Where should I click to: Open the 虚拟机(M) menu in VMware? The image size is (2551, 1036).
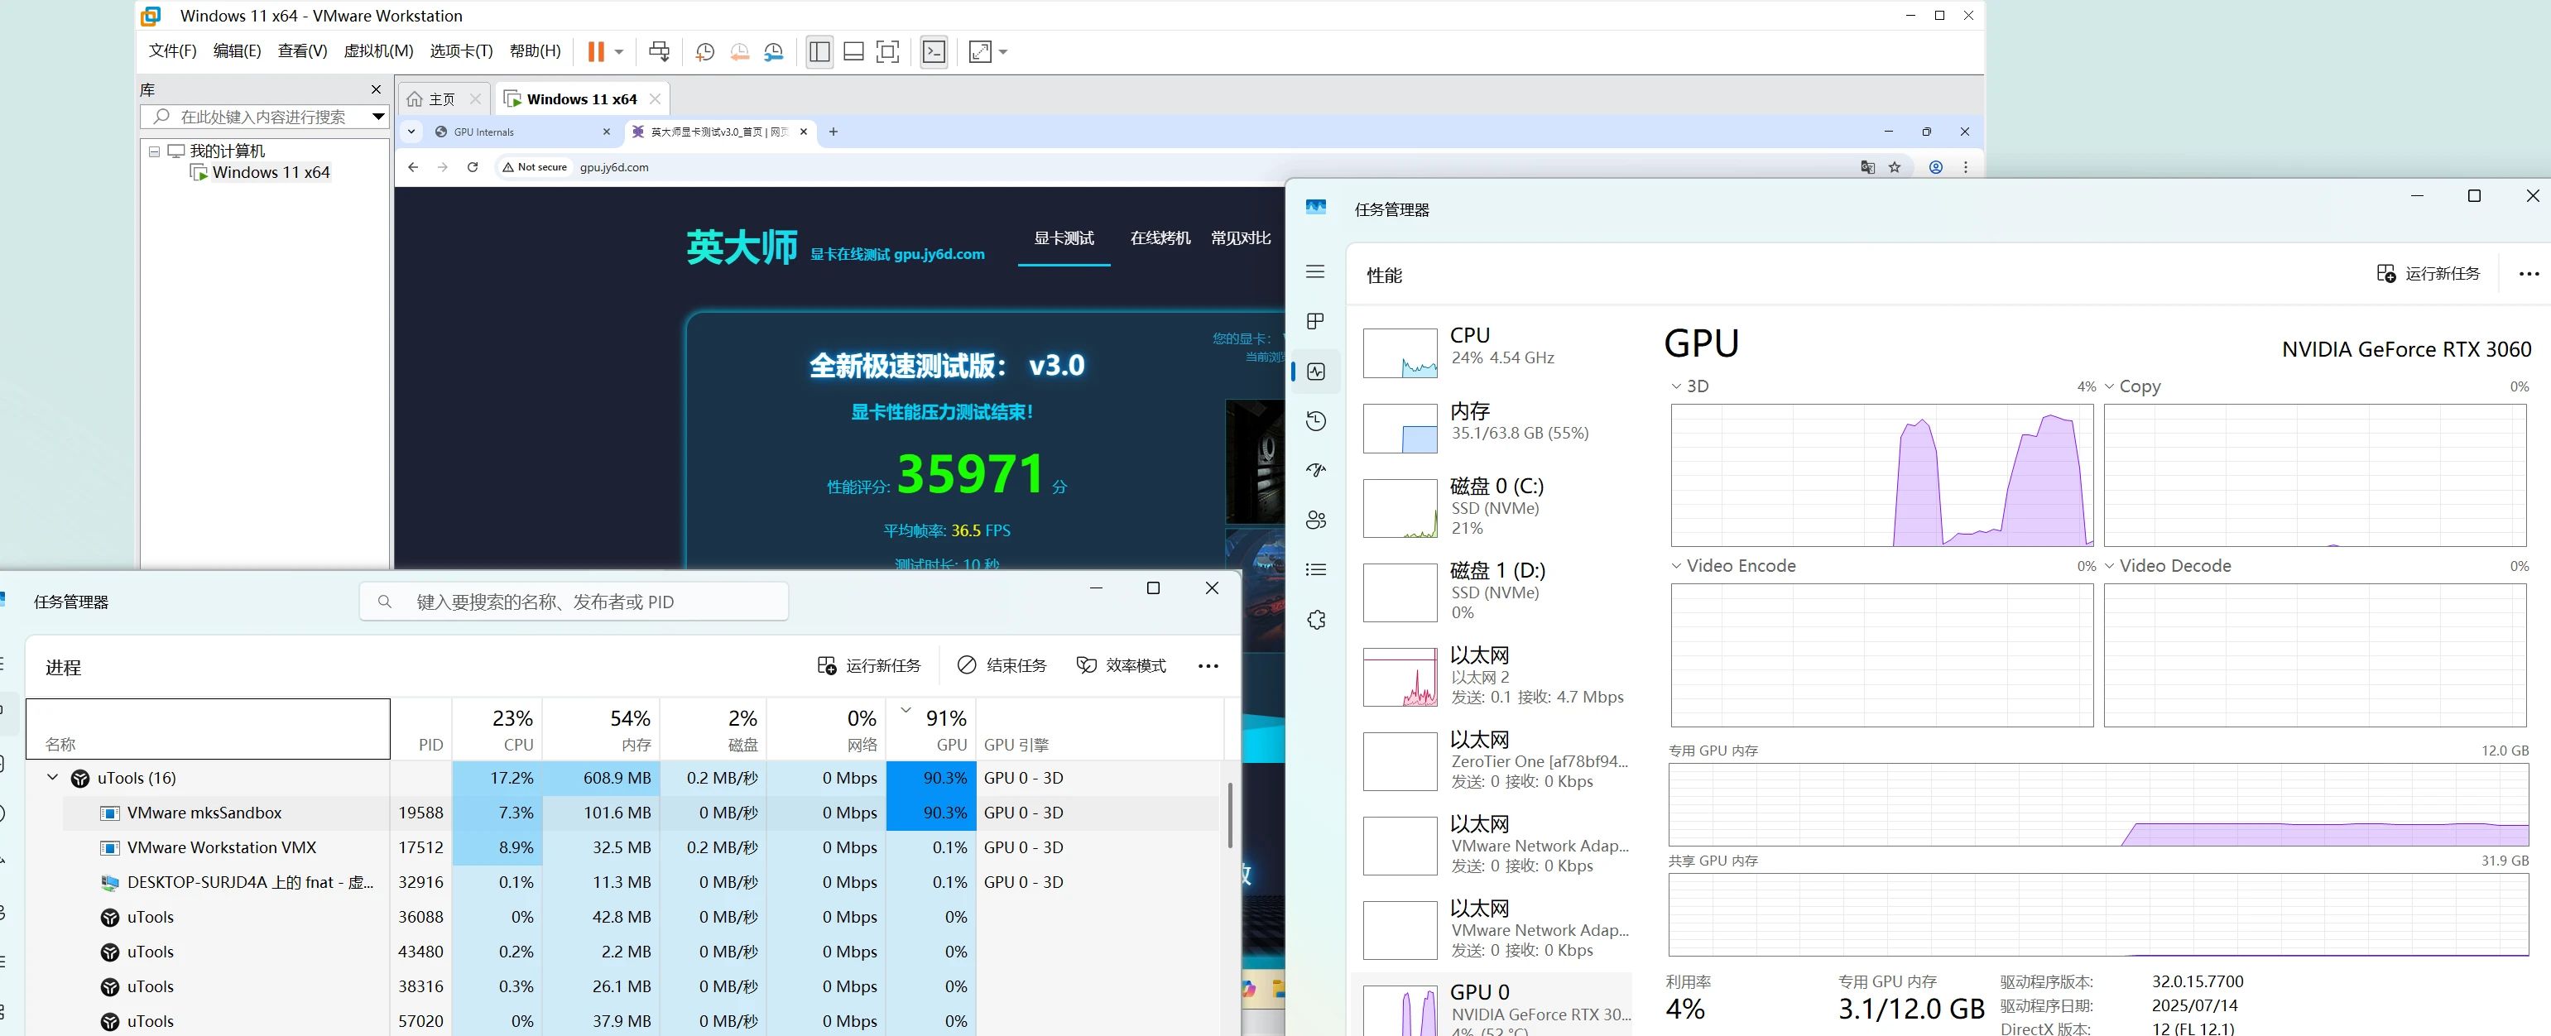click(378, 50)
